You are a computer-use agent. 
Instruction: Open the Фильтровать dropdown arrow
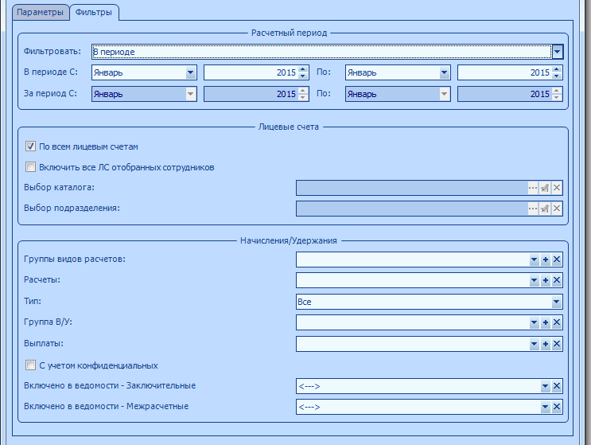(x=557, y=52)
